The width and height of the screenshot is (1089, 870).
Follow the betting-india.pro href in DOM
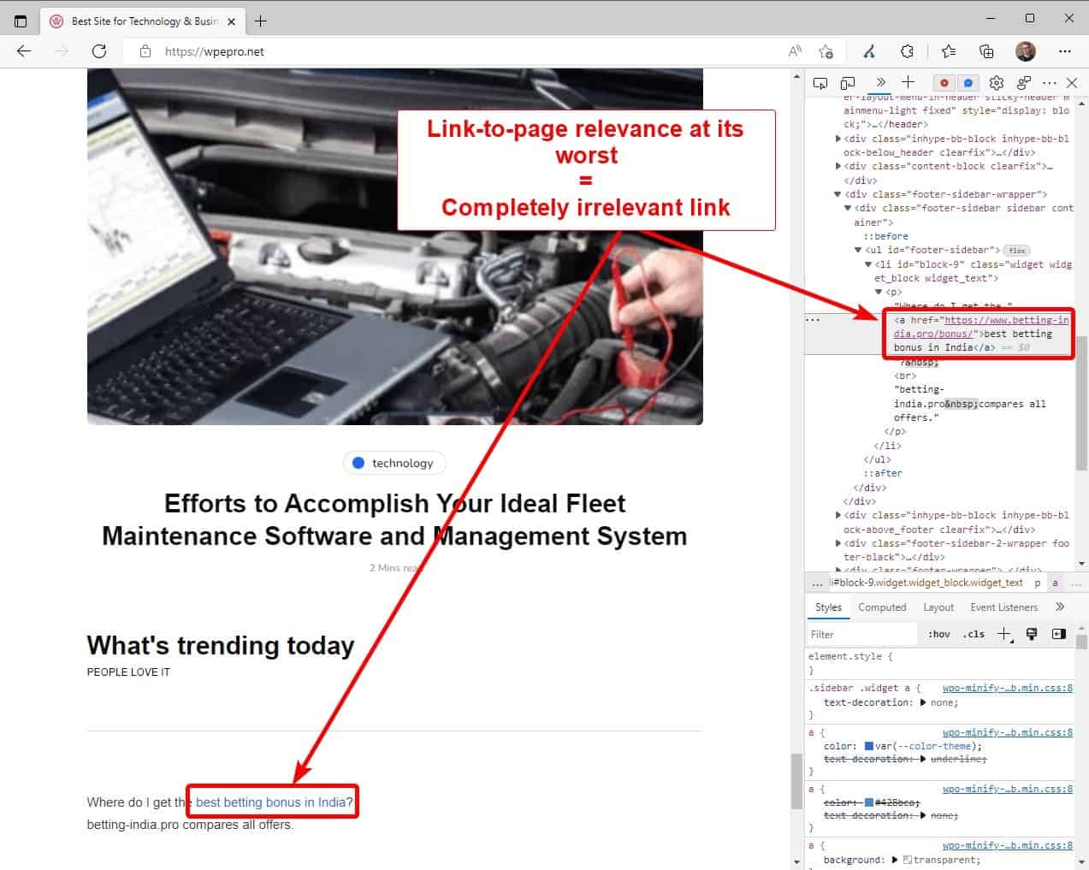[981, 327]
